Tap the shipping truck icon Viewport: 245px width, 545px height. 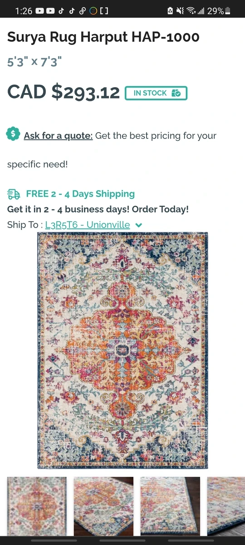(x=14, y=194)
